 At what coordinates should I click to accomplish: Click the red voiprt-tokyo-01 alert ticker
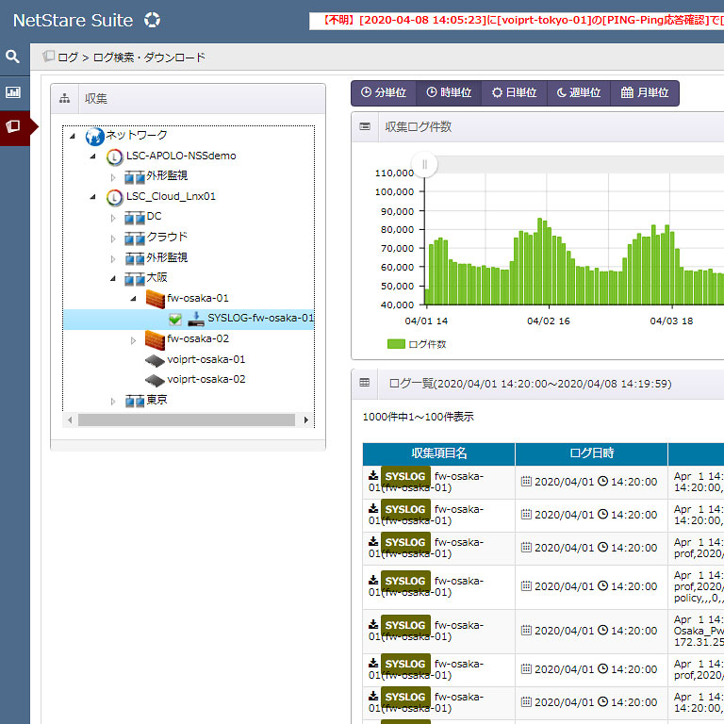point(517,21)
